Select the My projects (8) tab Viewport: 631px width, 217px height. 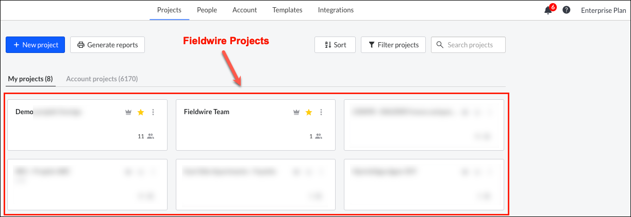coord(30,79)
